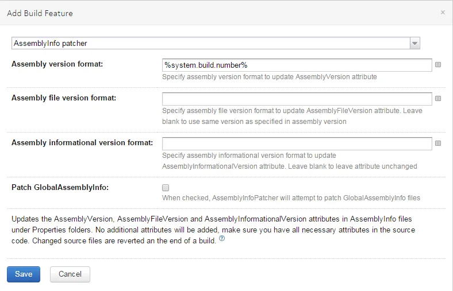
Task: Click the "Assembly file version format:" label
Action: (64, 98)
